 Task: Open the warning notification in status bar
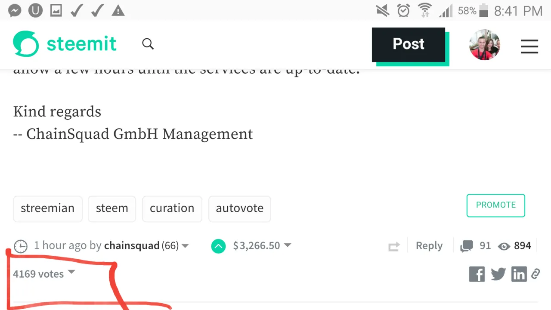[x=118, y=11]
